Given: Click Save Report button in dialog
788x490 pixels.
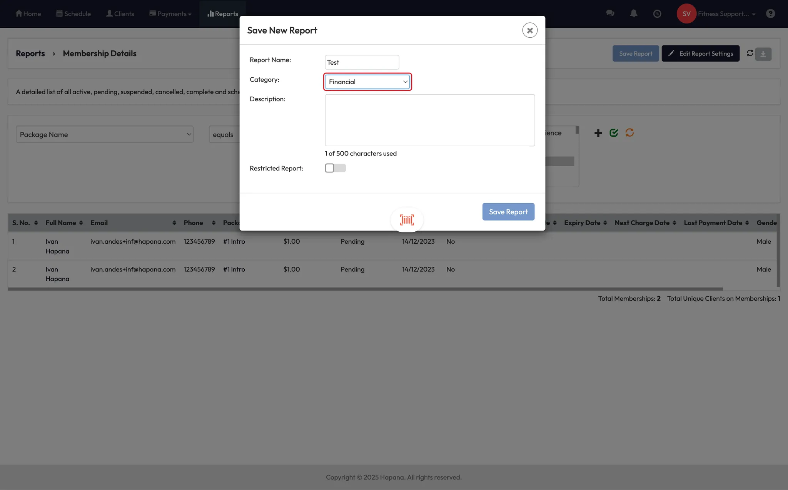Looking at the screenshot, I should point(508,212).
